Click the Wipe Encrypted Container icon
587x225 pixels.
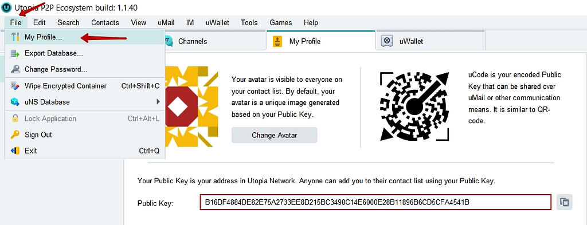[x=15, y=85]
